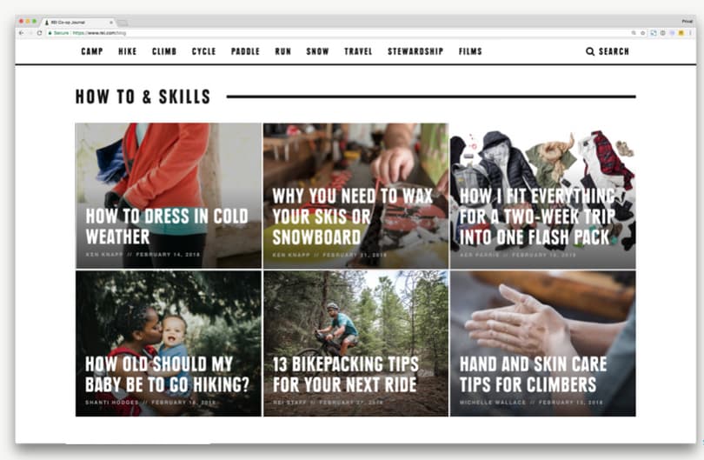Screen dimensions: 704x460
Task: Open the SNOW category
Action: [317, 51]
